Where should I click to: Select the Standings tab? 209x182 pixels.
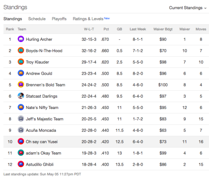coord(13,19)
